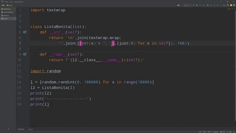
Task: Click the undo/rollback arrow icon in toolbar
Action: (x=224, y=5)
